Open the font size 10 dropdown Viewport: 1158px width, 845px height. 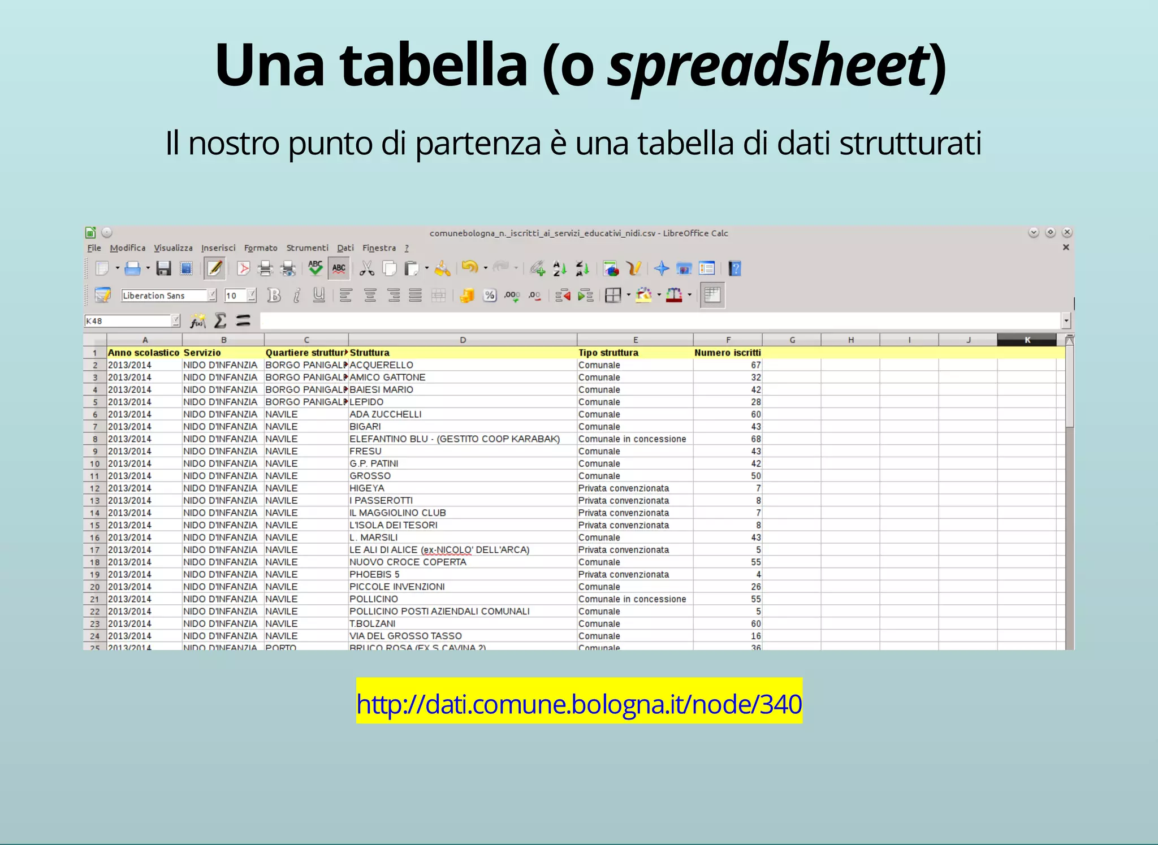tap(252, 295)
